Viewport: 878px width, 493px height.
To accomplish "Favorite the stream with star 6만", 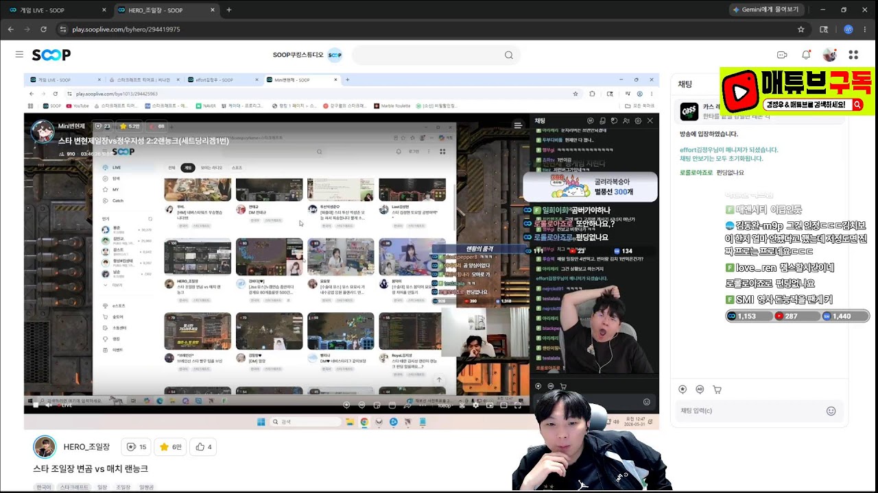I will click(x=170, y=447).
